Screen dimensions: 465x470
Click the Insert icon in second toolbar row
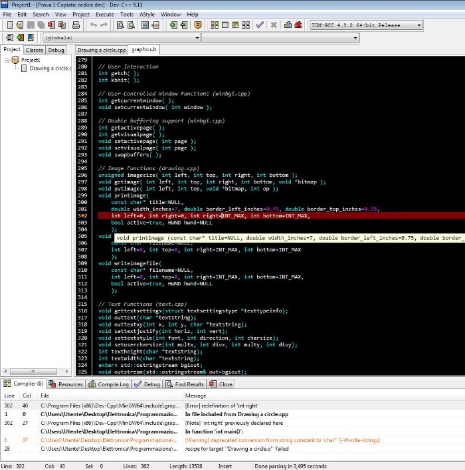(9, 37)
